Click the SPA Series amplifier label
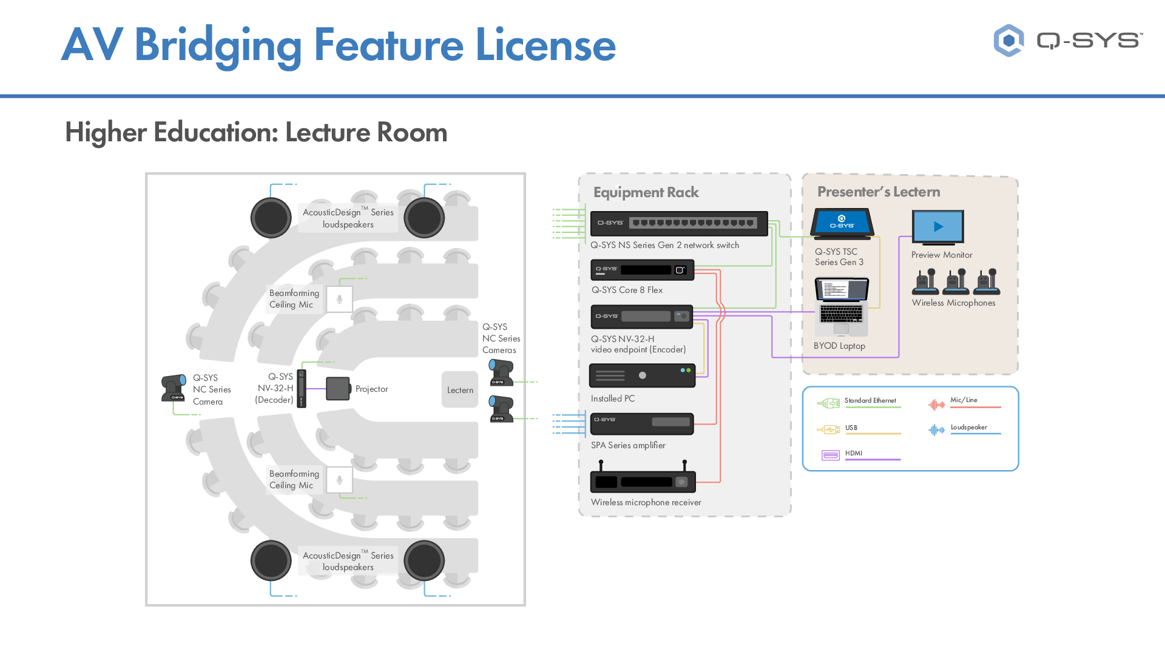1165x655 pixels. coord(628,445)
